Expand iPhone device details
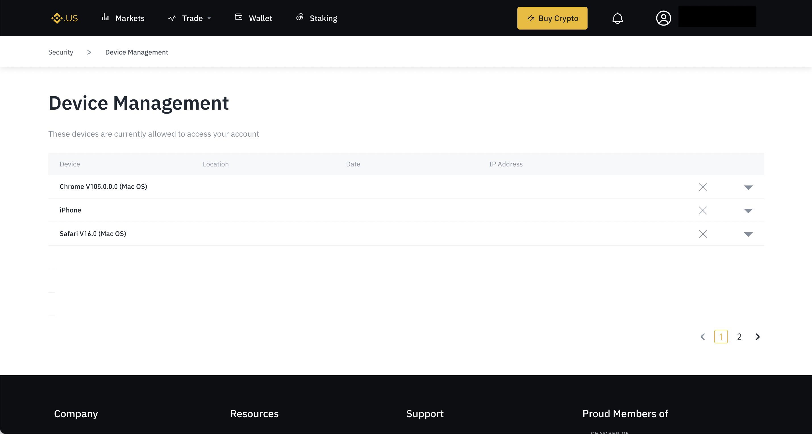 (748, 210)
